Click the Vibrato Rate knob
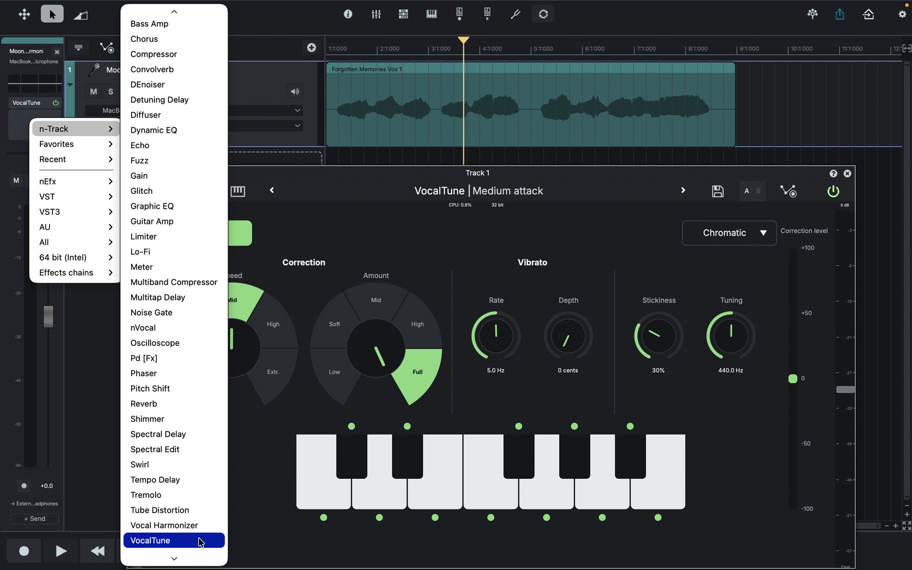912x570 pixels. coord(496,336)
